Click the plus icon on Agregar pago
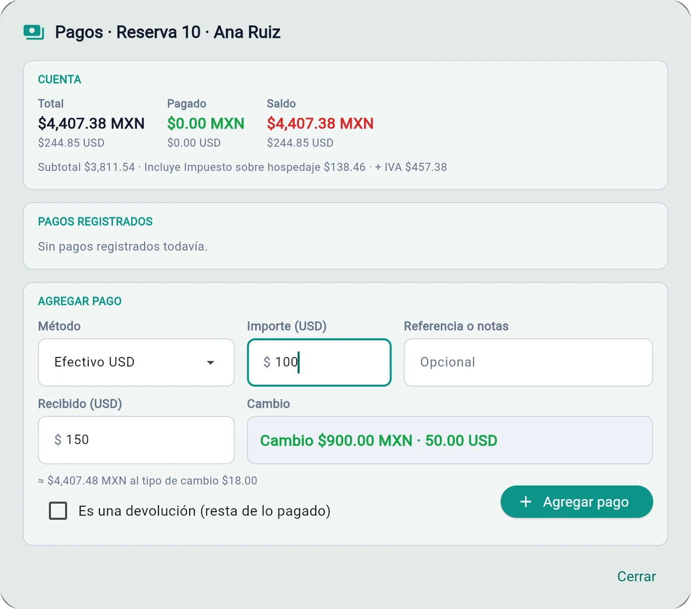The image size is (691, 609). 526,502
